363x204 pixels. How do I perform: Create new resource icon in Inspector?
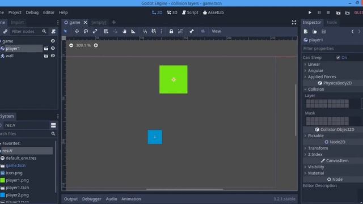point(306,32)
